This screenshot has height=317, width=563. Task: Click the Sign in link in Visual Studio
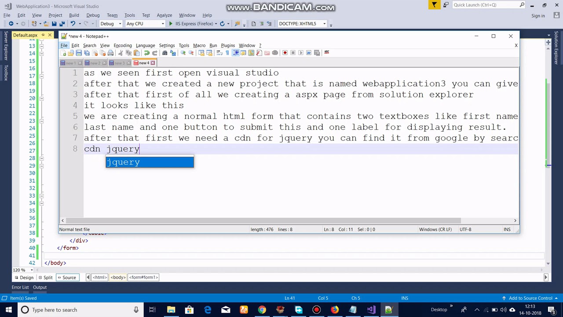tap(538, 16)
